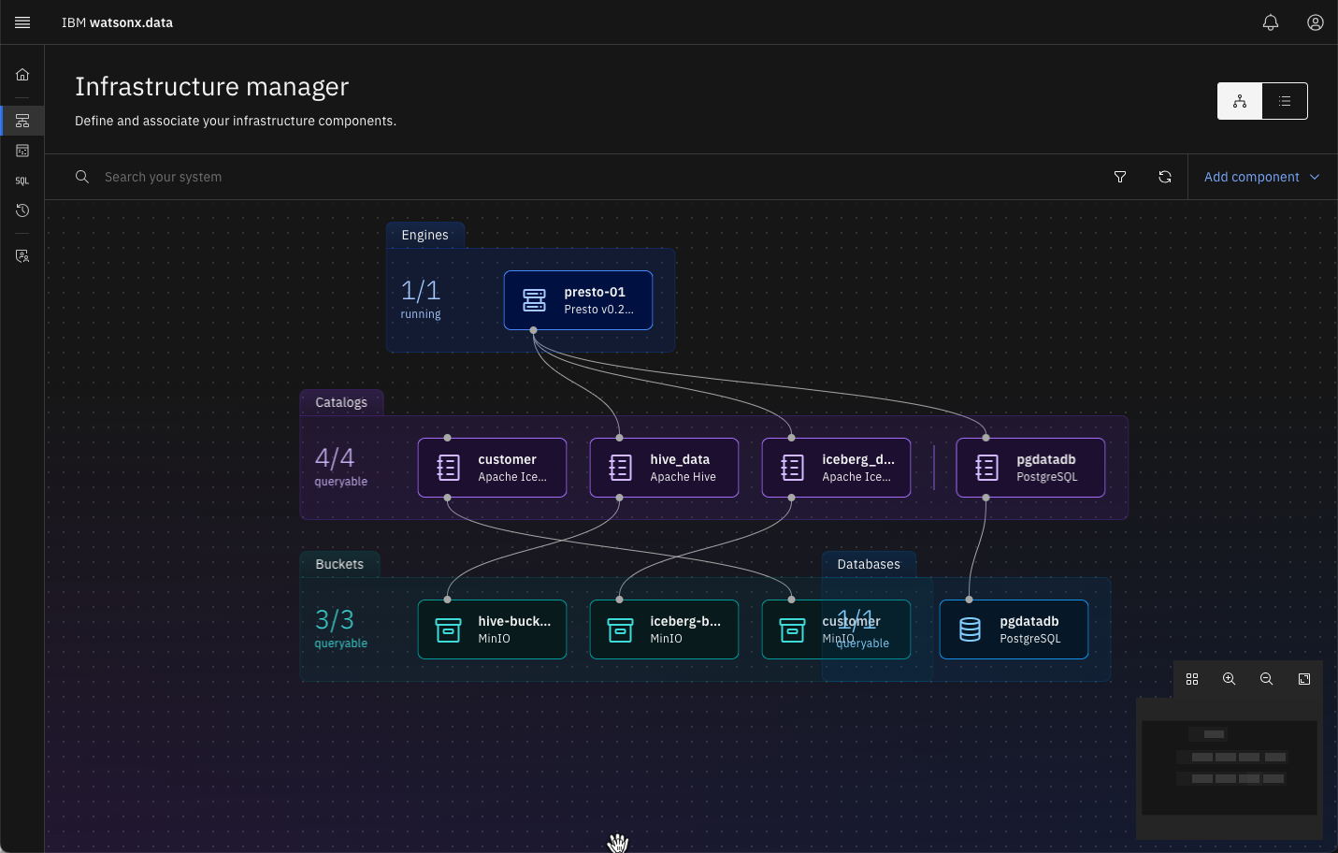Open Access control sidebar icon
Image resolution: width=1338 pixels, height=853 pixels.
pos(22,256)
